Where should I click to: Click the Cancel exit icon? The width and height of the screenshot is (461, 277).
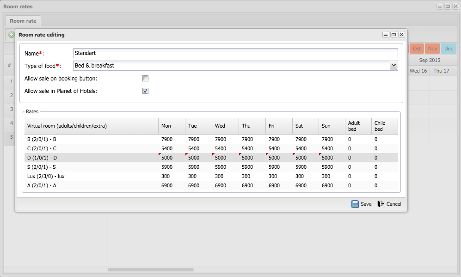tap(381, 204)
